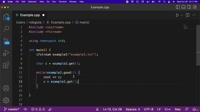This screenshot has width=200, height=112.
Task: Open Control Center icon in menu bar
Action: tap(169, 2)
